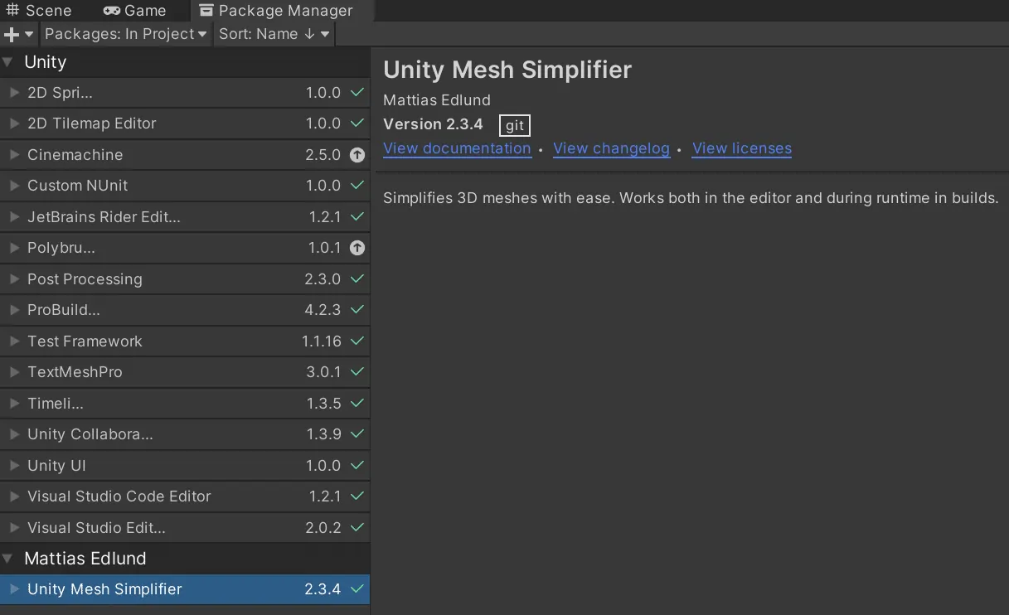The width and height of the screenshot is (1009, 615).
Task: Collapse the Unity package group
Action: (x=8, y=62)
